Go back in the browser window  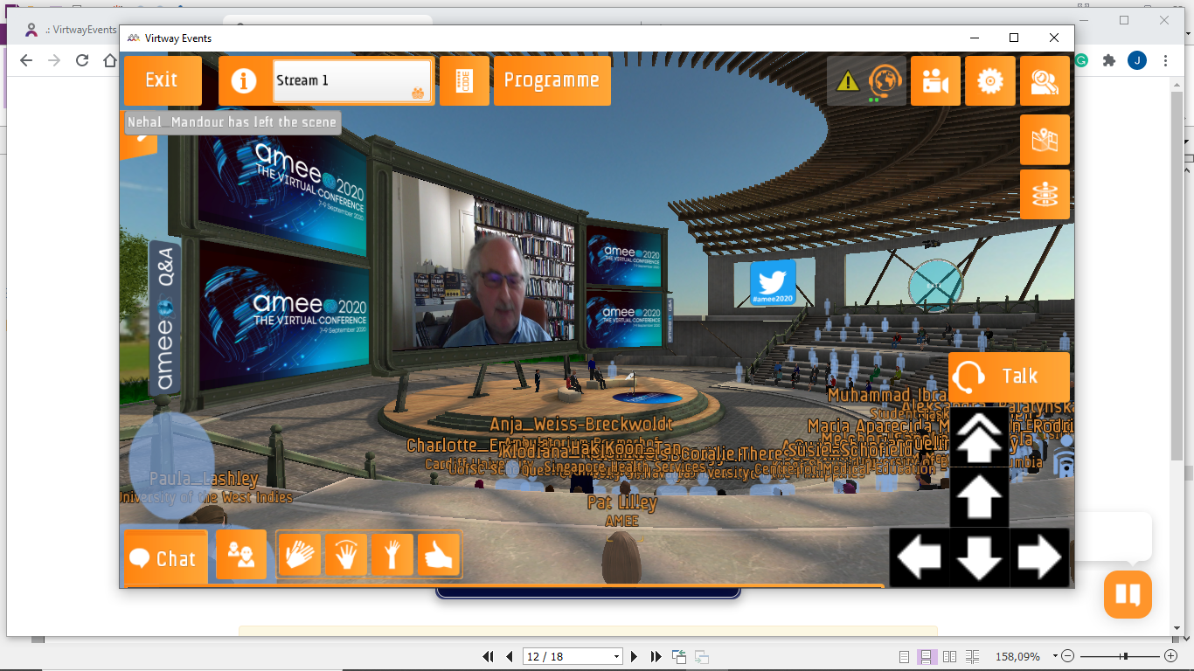(25, 60)
